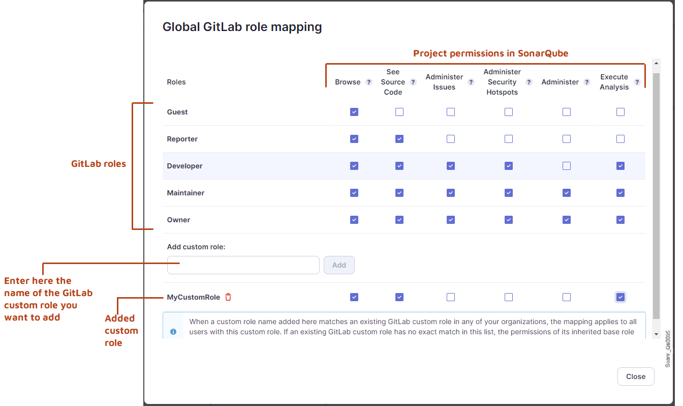Screen dimensions: 683x406
Task: Uncheck Browse for the Guest role
Action: click(x=354, y=112)
